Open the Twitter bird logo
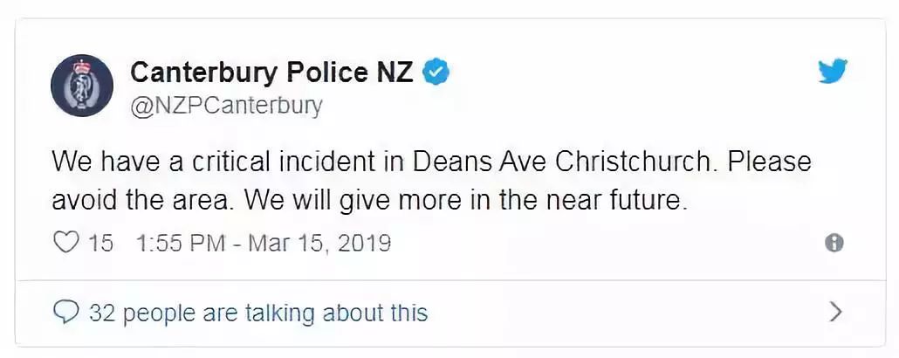This screenshot has height=358, width=899. coord(833,72)
